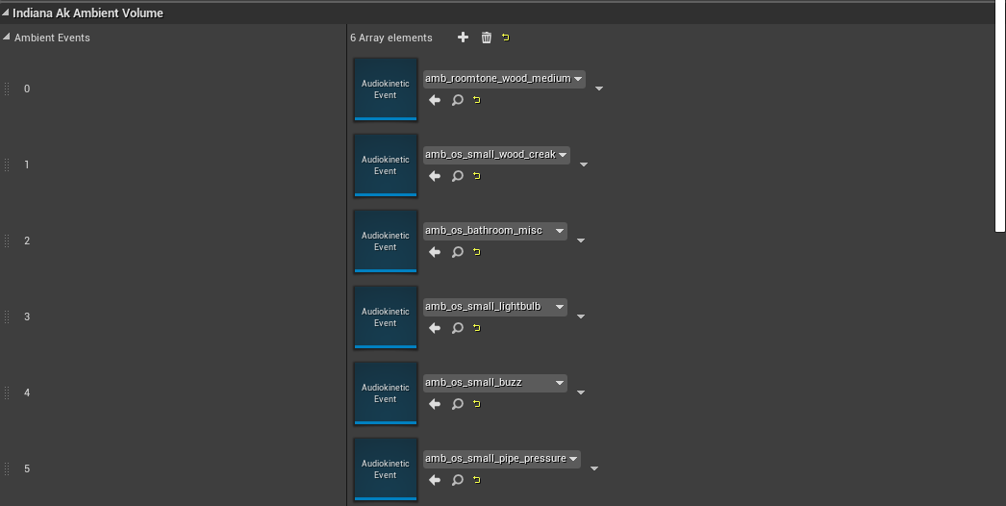Click the drag handle of array element 4
The image size is (1006, 506).
[7, 392]
